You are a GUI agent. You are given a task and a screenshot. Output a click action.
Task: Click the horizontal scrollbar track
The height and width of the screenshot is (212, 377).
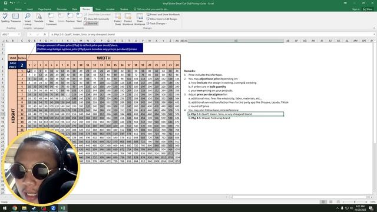point(300,197)
